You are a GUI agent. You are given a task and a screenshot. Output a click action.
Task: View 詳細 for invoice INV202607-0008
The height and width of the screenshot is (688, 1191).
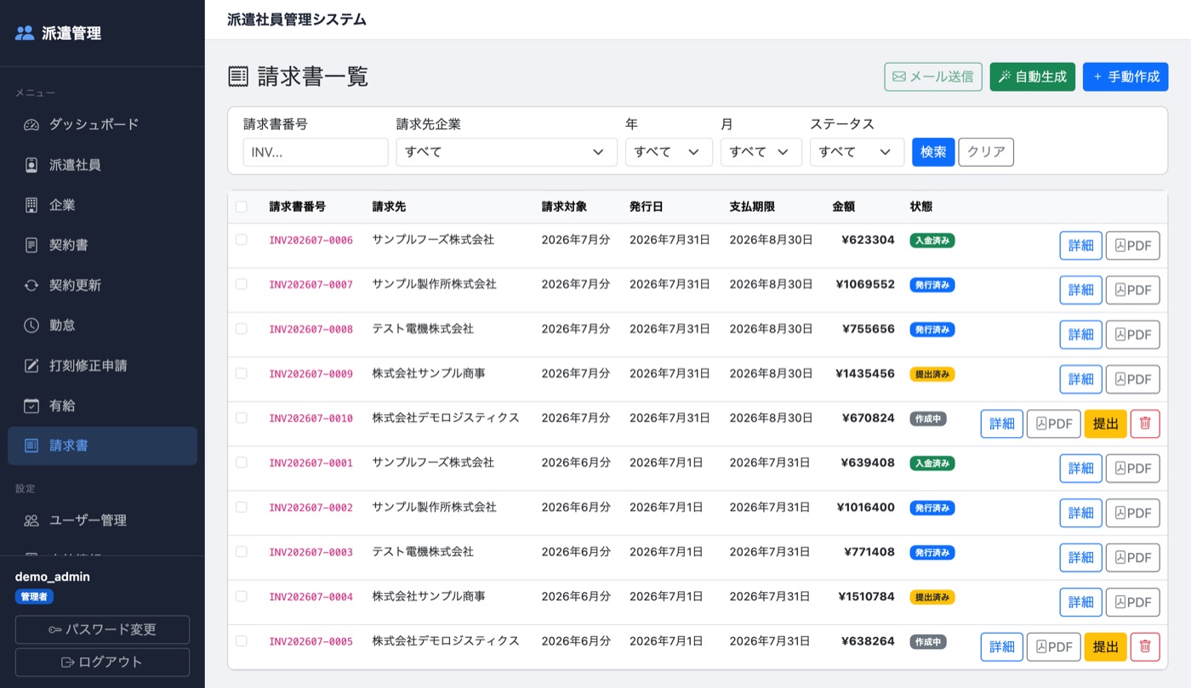coord(1080,334)
